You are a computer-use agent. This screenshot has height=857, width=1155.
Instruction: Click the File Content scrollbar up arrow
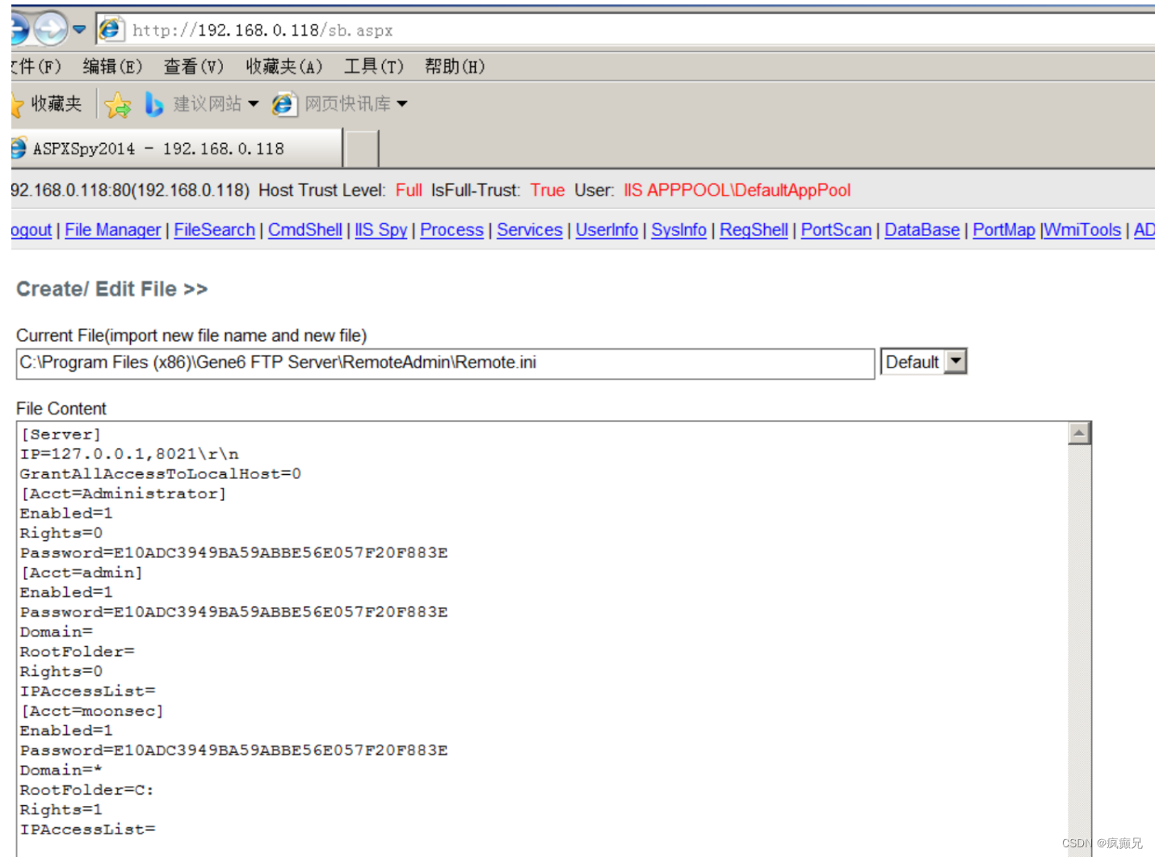click(1080, 433)
